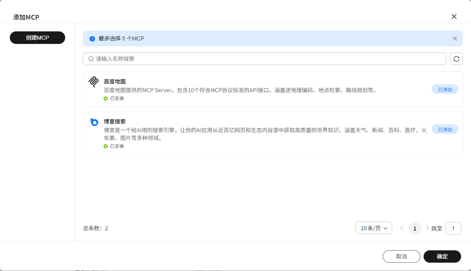Focus the 请输入名称搜索 search field
The image size is (471, 271).
click(265, 59)
